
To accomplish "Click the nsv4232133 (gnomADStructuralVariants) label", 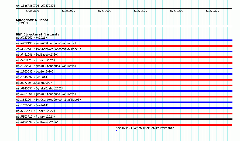I will coord(46,43).
